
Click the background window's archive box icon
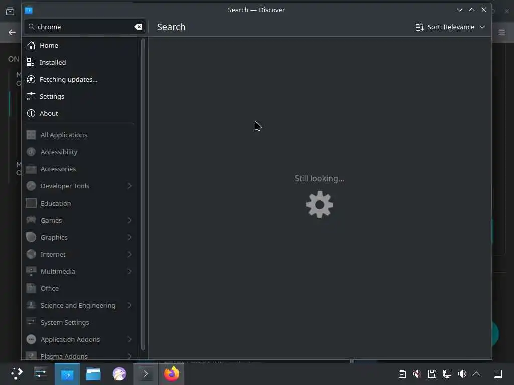coord(10,11)
